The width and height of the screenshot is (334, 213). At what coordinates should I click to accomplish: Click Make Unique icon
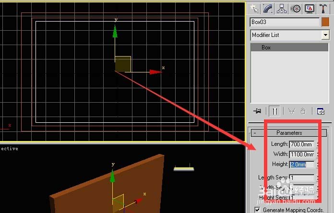pos(291,111)
